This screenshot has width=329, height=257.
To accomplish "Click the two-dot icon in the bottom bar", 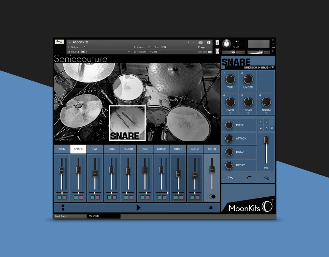I will click(63, 207).
